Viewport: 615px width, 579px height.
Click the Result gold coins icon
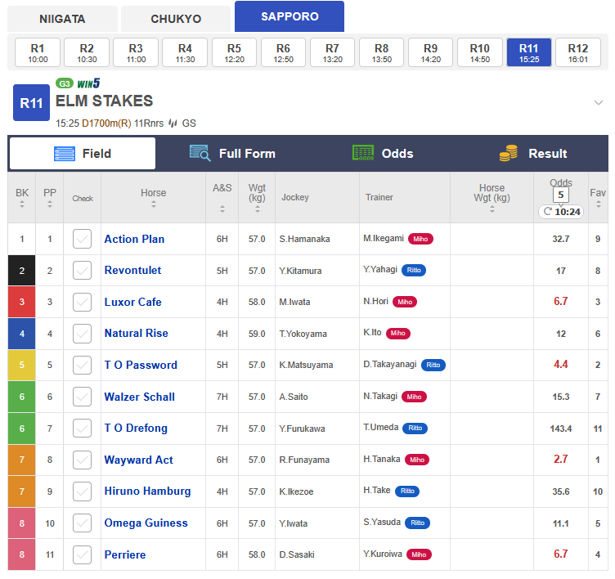509,153
